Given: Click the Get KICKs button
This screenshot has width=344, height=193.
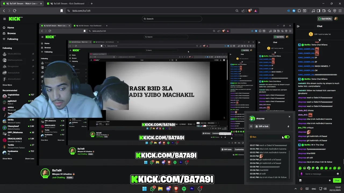Looking at the screenshot, I should tap(325, 19).
